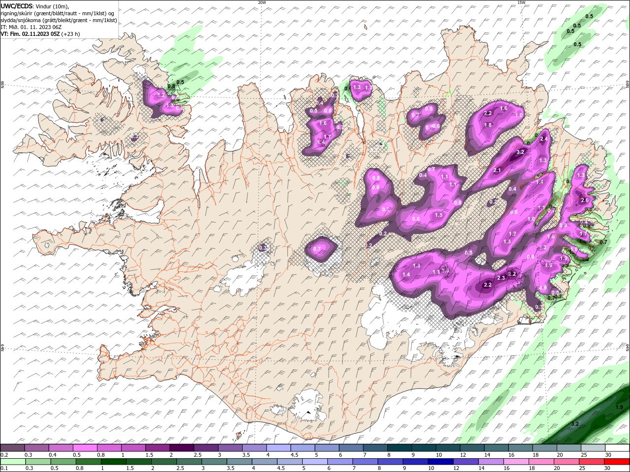Click the 2.4 snowfall value in the northeast
630x472 pixels.
click(544, 139)
